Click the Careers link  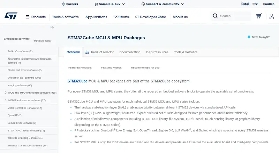(72, 4)
